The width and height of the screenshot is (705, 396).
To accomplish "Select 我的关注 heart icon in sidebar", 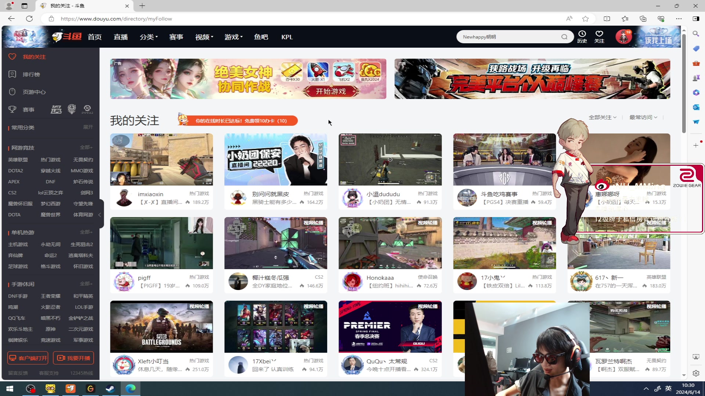I will pyautogui.click(x=12, y=56).
